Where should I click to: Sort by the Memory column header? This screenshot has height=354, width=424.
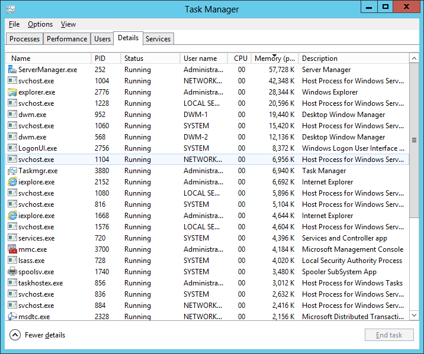point(274,59)
